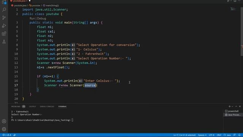Open run options dropdown beside play icon
This screenshot has width=243, height=137.
231,1
